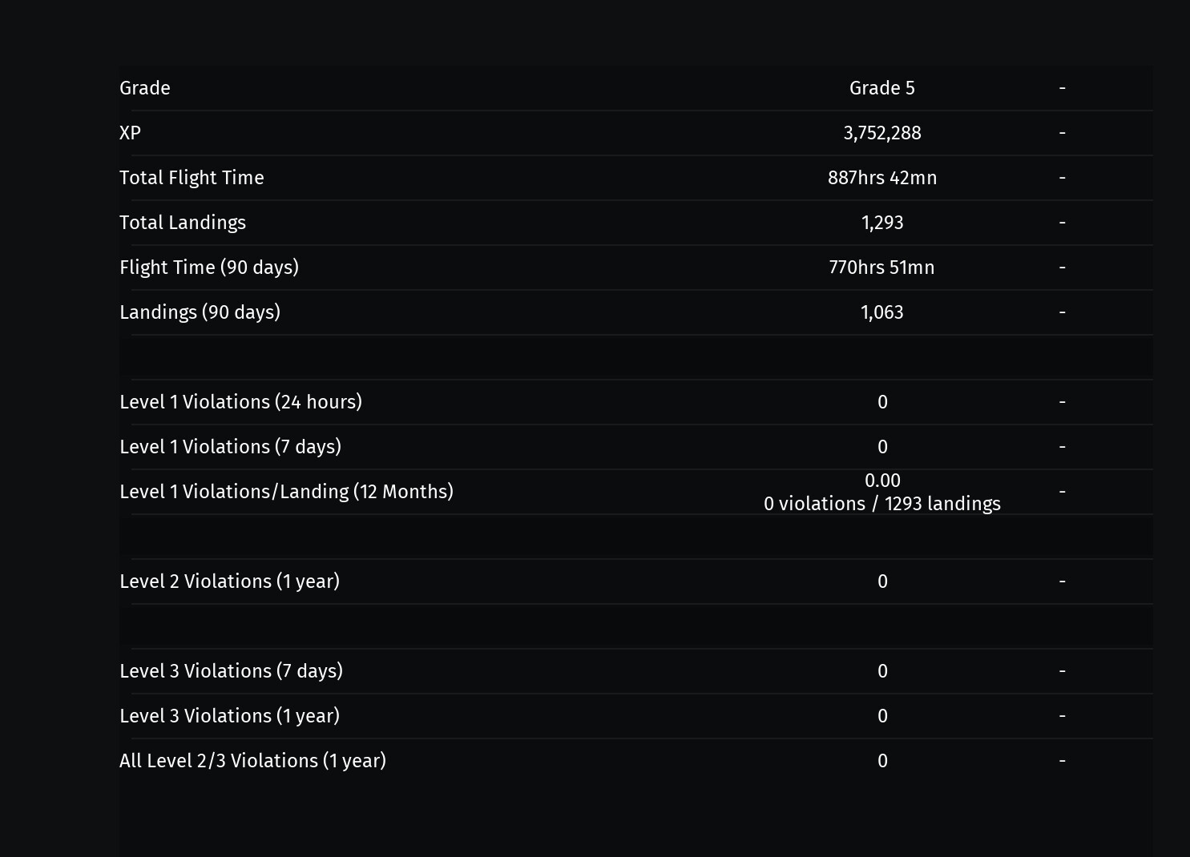
Task: Click the 770hrs 51mn value
Action: coord(882,268)
